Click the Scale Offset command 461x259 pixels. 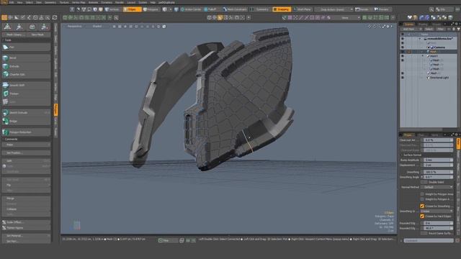point(26,222)
